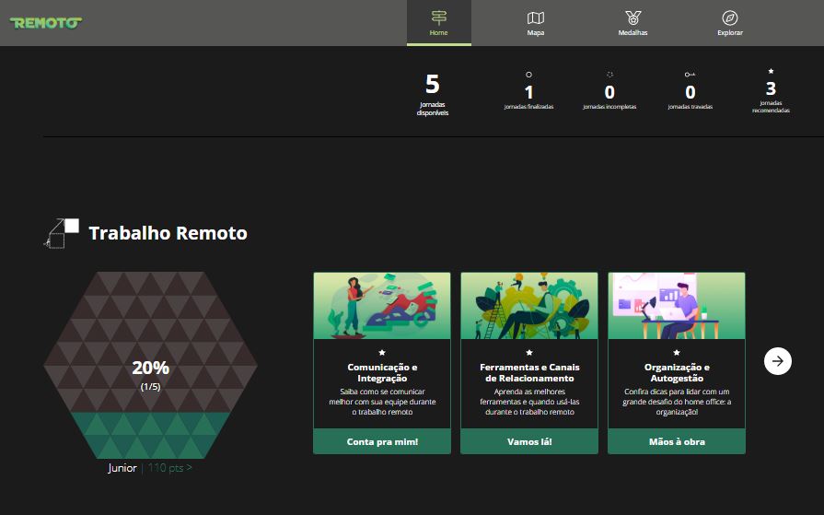This screenshot has height=515, width=824.
Task: Click the Trabalho Remoto squares icon
Action: [62, 233]
